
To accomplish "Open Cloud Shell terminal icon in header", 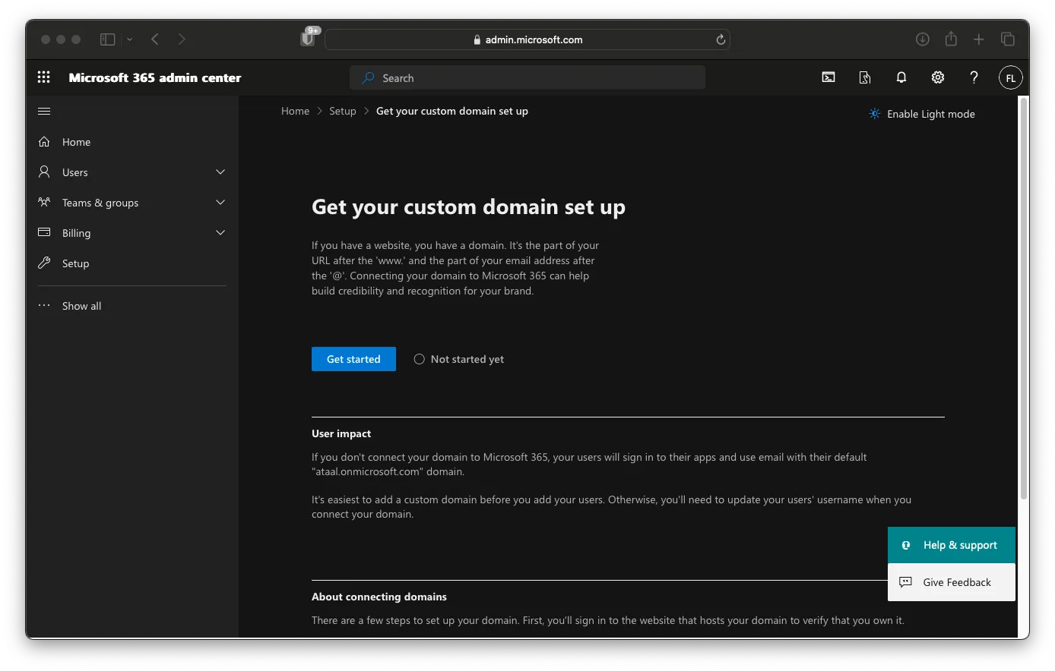I will click(828, 77).
